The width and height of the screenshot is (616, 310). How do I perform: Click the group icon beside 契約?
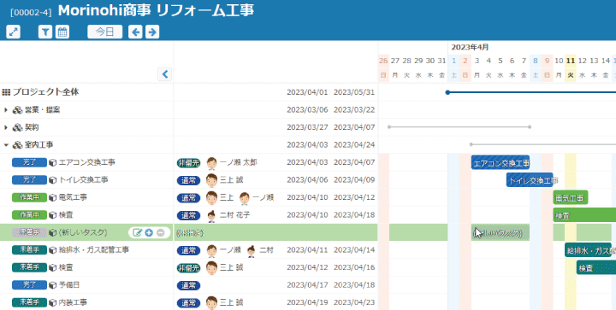click(x=17, y=127)
